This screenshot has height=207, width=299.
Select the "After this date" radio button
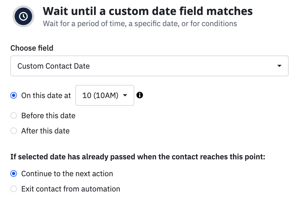tap(14, 131)
